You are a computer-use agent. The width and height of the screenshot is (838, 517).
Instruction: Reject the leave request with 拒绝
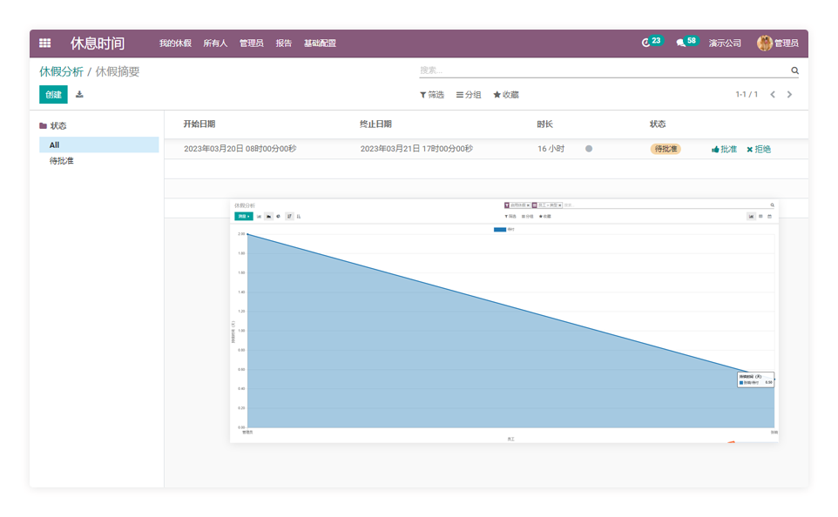coord(759,149)
